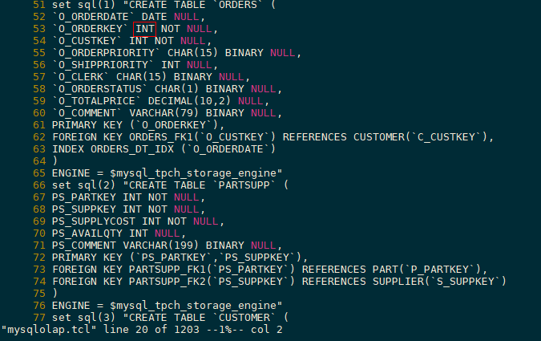Click line number 51
The image size is (541, 341).
pyautogui.click(x=39, y=5)
